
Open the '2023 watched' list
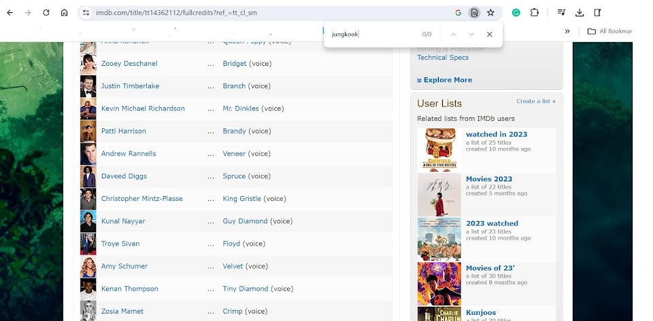(492, 223)
